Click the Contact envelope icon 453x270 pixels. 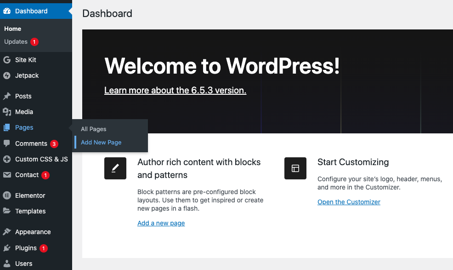coord(7,175)
